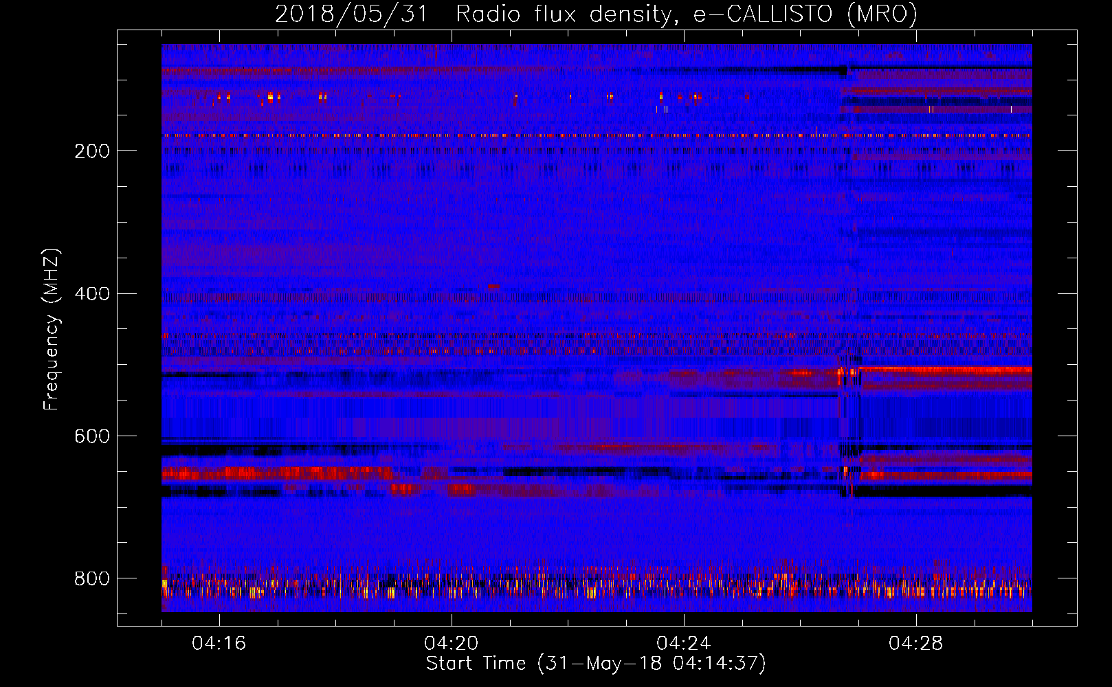Click the '04:20' time tick label
Viewport: 1112px width, 687px height.
coord(452,643)
